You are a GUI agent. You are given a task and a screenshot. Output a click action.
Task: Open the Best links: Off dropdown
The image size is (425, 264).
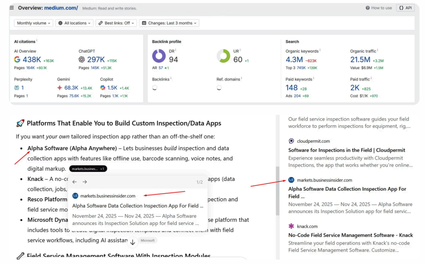[x=116, y=23]
